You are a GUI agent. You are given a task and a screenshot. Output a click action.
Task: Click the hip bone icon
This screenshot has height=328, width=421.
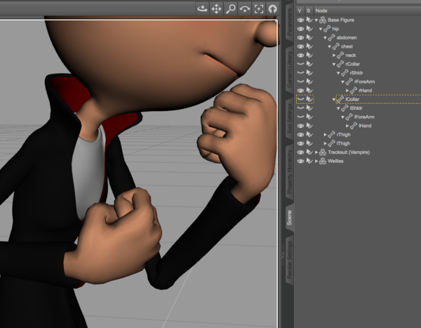click(x=327, y=29)
